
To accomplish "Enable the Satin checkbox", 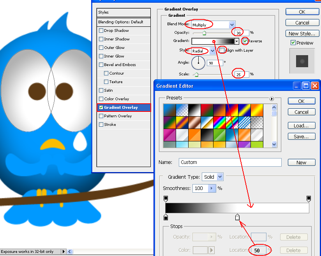I will tap(101, 90).
